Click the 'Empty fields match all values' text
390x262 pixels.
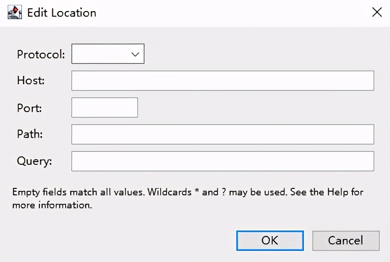click(x=78, y=192)
